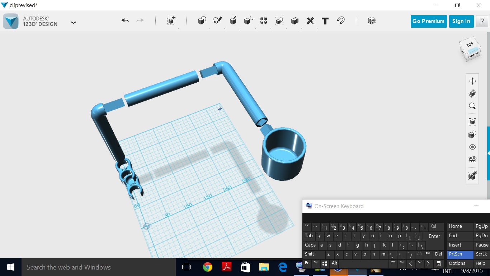Click the taskbar search box
This screenshot has height=276, width=490.
[99, 267]
